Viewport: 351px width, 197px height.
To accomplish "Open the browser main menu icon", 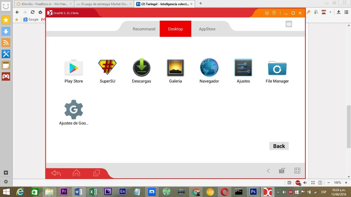I will [346, 12].
